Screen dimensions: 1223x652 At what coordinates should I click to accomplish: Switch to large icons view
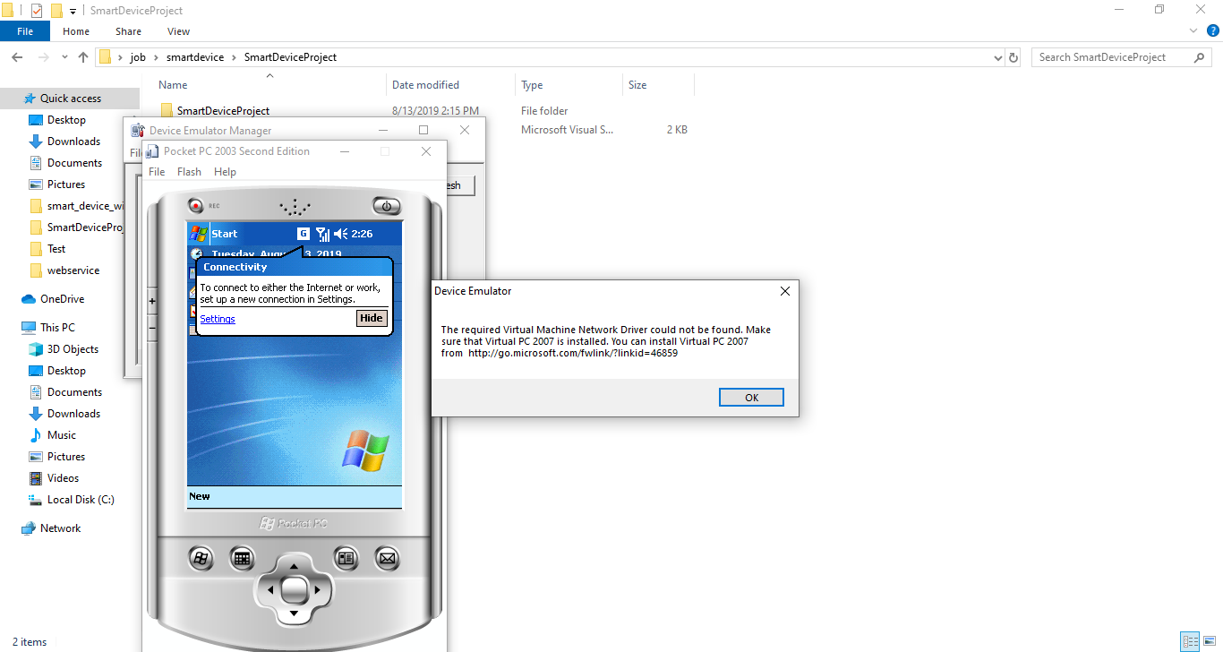pyautogui.click(x=1210, y=641)
